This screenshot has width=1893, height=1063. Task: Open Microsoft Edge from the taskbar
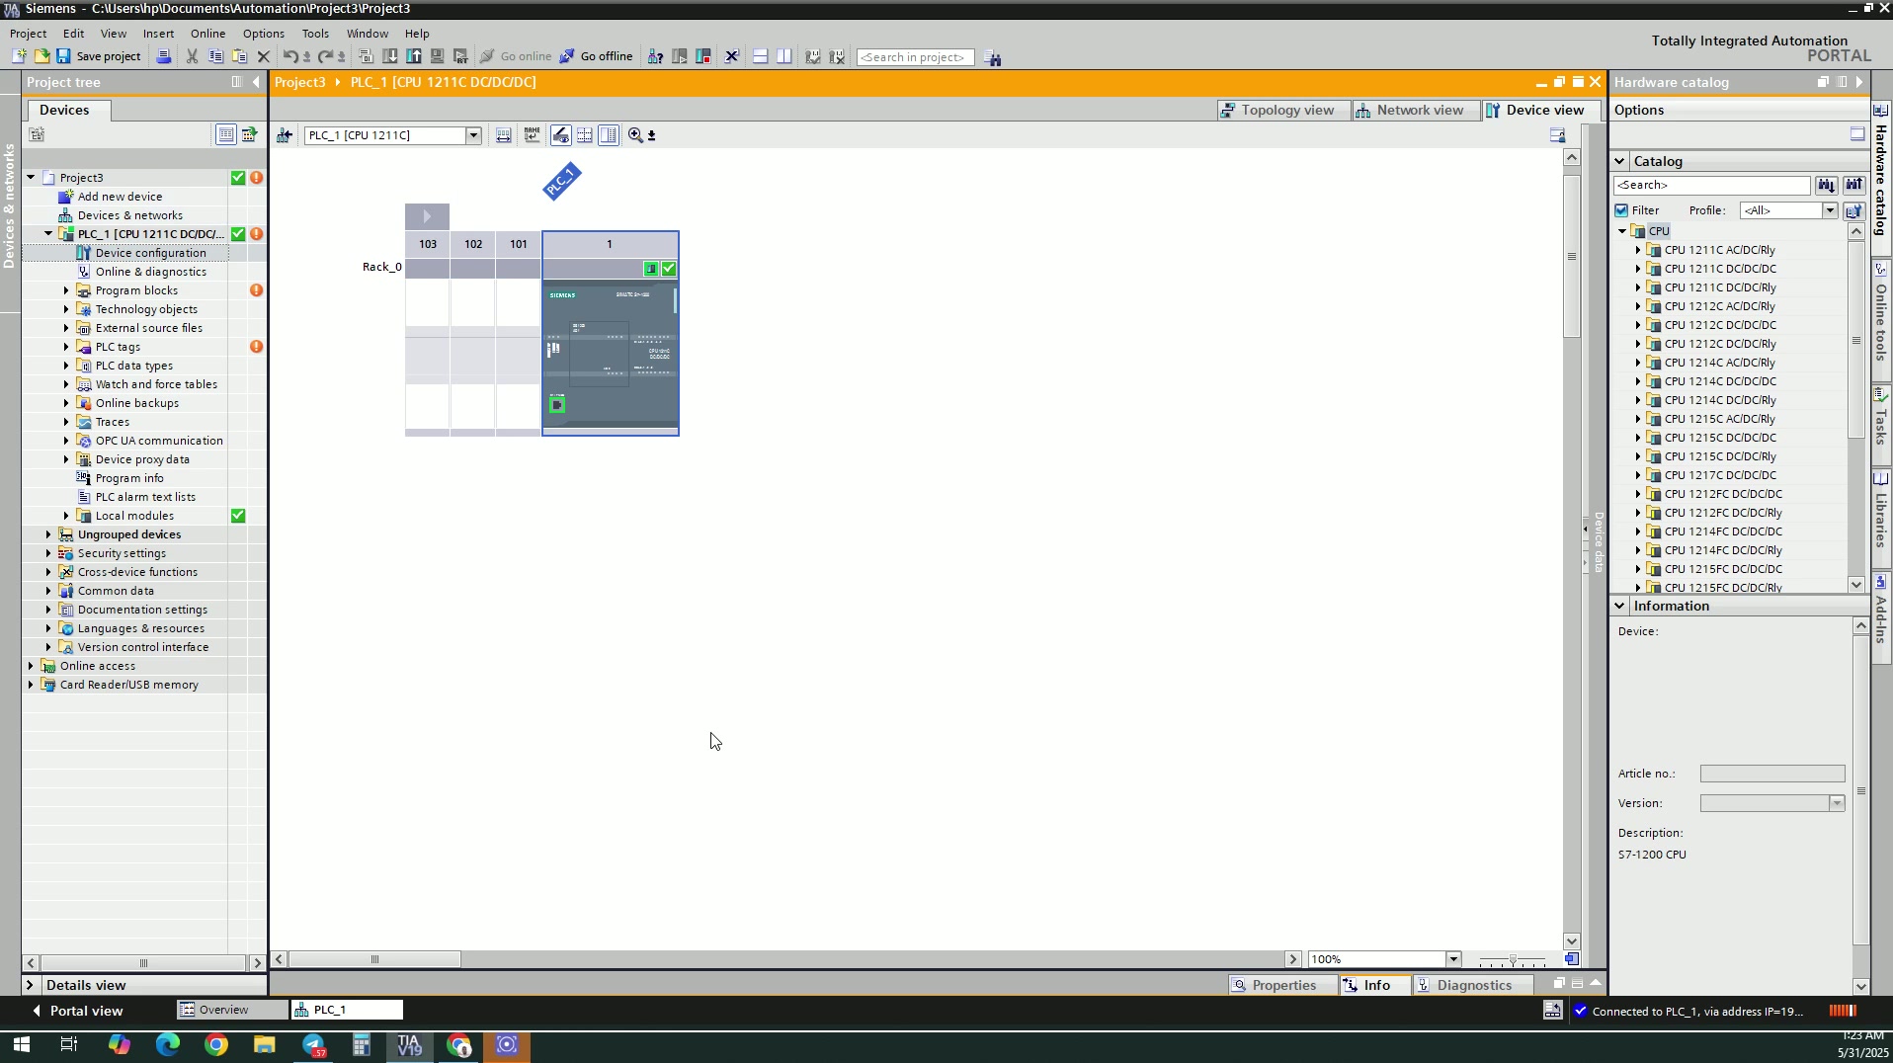pyautogui.click(x=168, y=1045)
